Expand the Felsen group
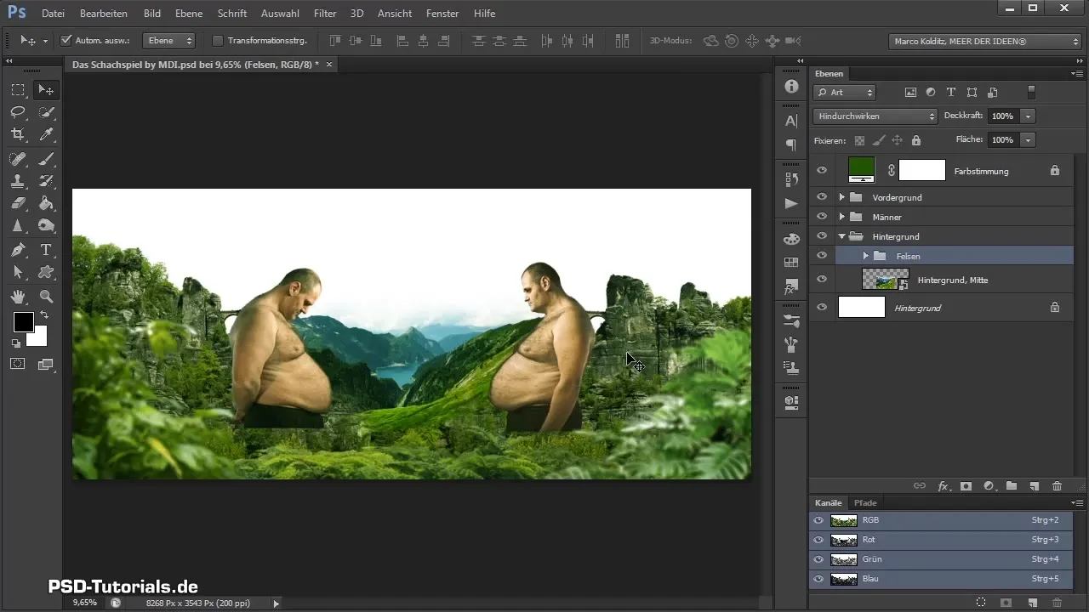This screenshot has height=612, width=1089. pos(865,256)
